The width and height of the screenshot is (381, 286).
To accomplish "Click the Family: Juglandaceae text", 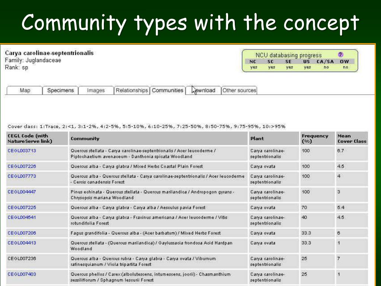I will (33, 60).
